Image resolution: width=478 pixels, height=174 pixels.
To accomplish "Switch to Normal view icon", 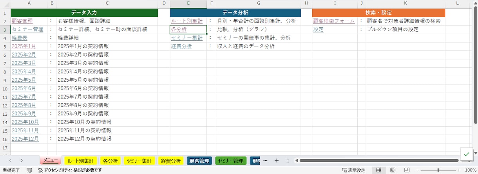I will (x=378, y=170).
